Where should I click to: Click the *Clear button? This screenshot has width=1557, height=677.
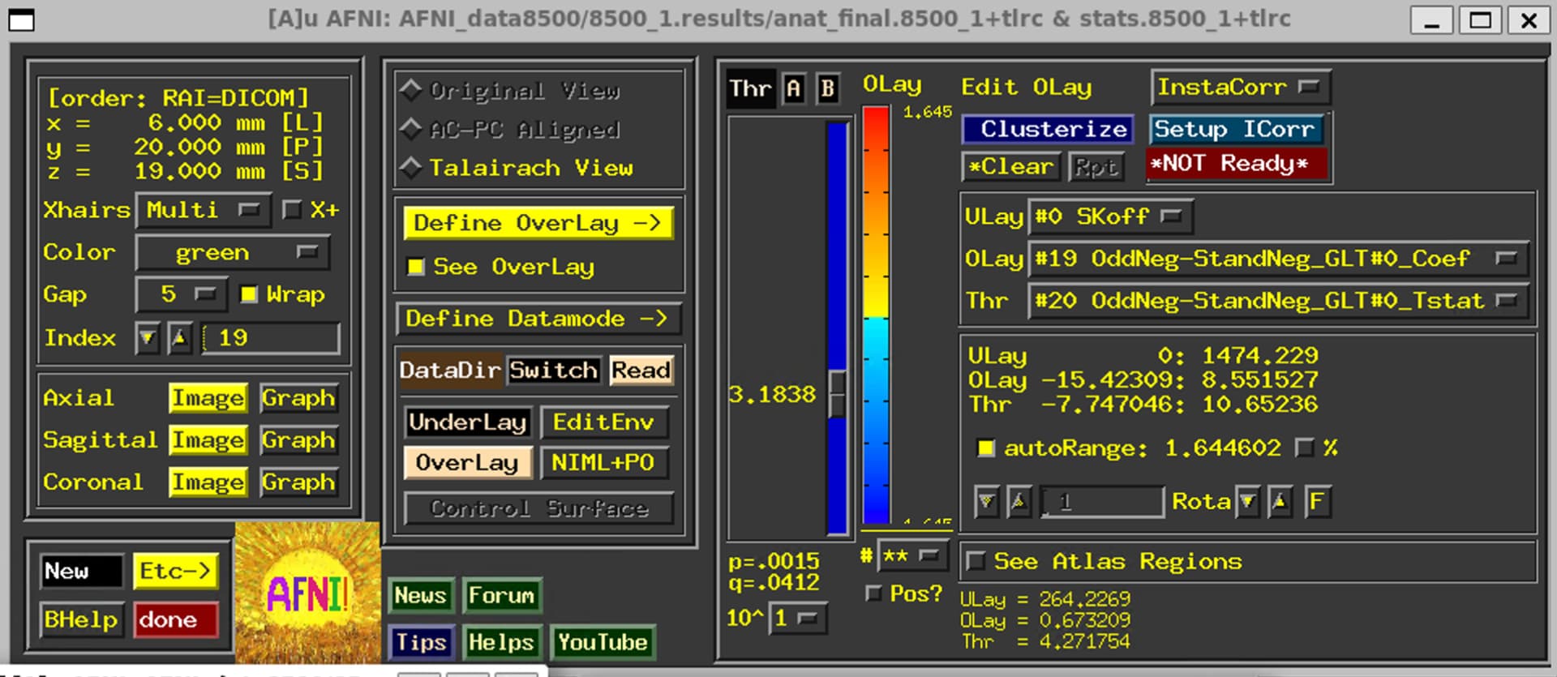click(x=1011, y=167)
